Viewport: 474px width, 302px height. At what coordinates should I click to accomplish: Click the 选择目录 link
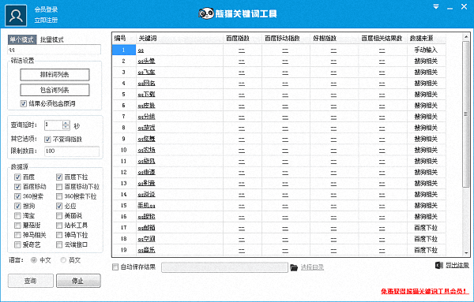312,267
